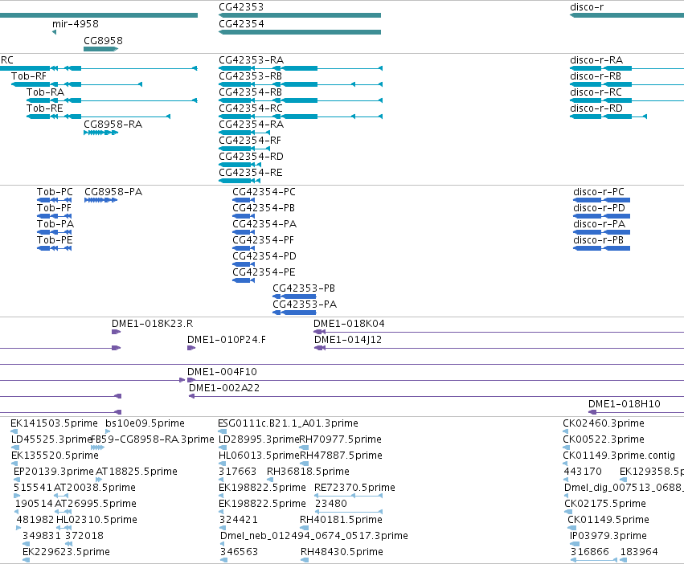The height and width of the screenshot is (564, 684).
Task: Select the RH70977.5prime EST label
Action: [341, 440]
